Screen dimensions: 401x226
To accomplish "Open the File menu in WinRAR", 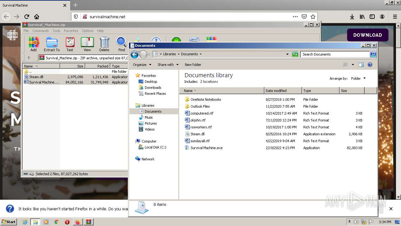I will [x=26, y=31].
